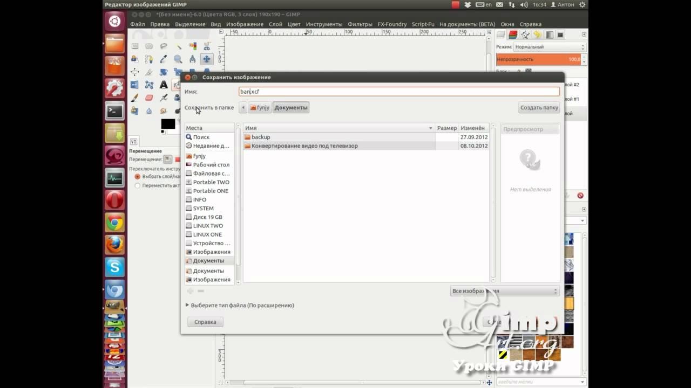
Task: Launch Terminal from the dock
Action: coord(114,111)
